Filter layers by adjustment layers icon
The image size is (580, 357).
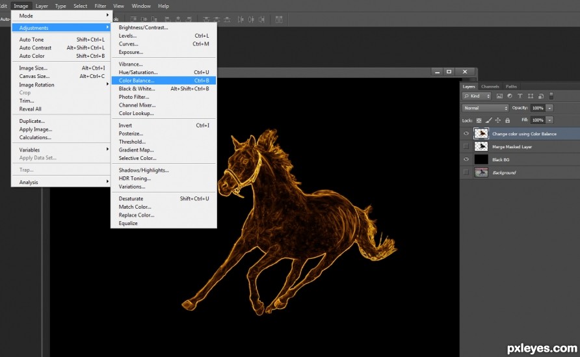pyautogui.click(x=510, y=96)
